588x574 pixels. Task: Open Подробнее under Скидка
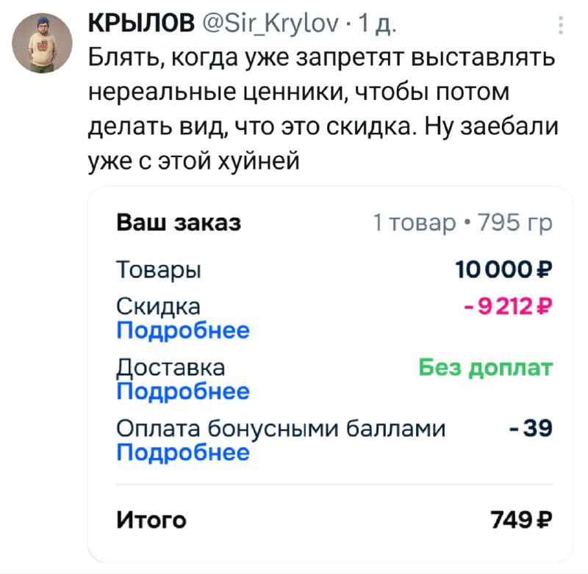coord(183,330)
